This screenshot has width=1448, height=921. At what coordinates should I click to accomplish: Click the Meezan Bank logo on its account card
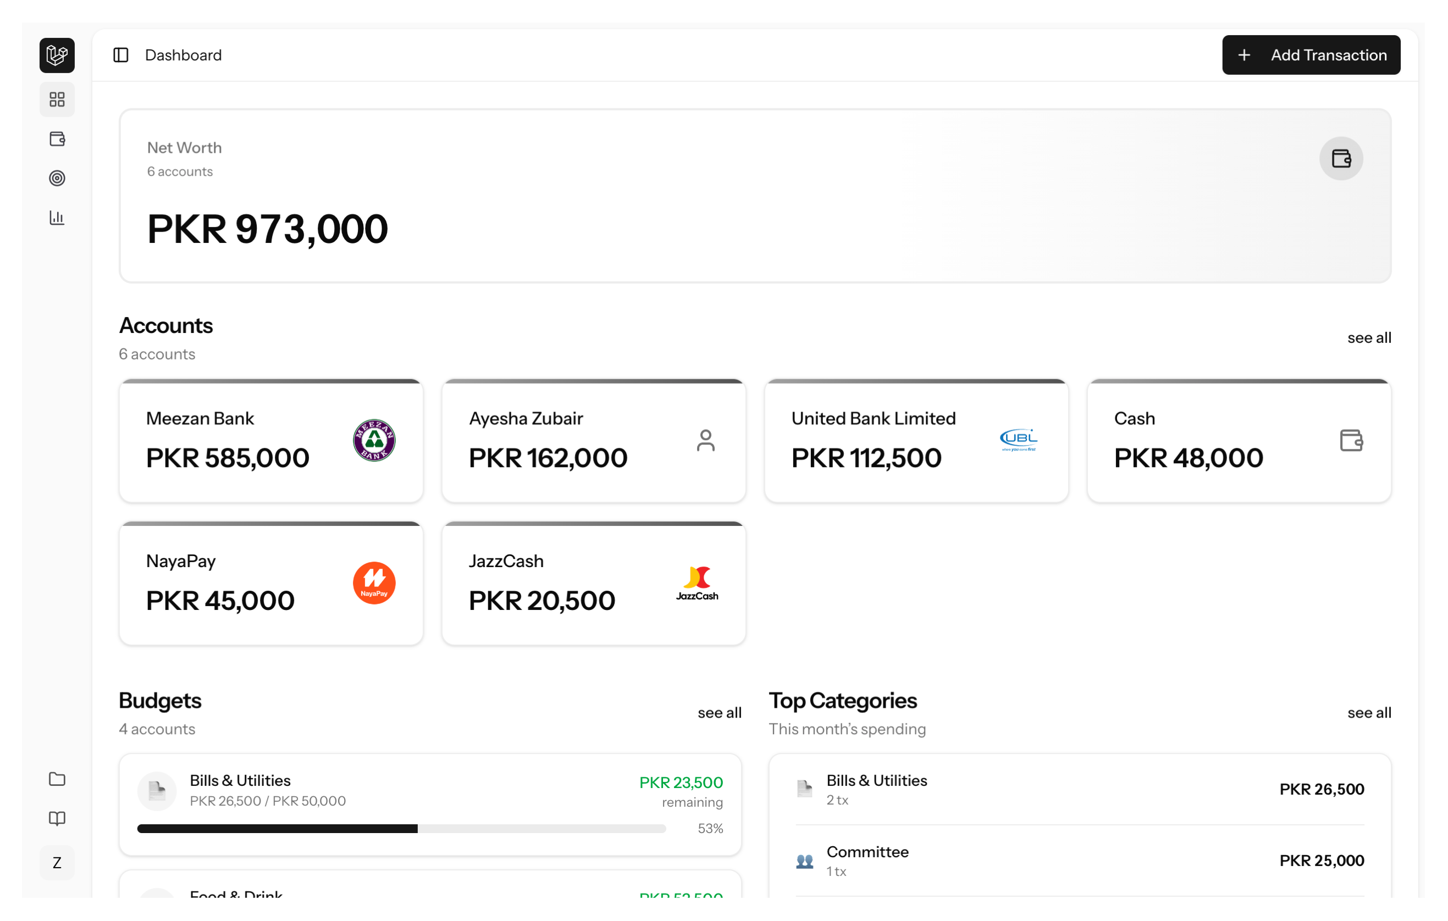pos(374,440)
